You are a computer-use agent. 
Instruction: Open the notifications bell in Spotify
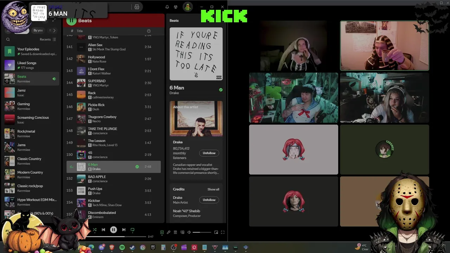tap(167, 7)
